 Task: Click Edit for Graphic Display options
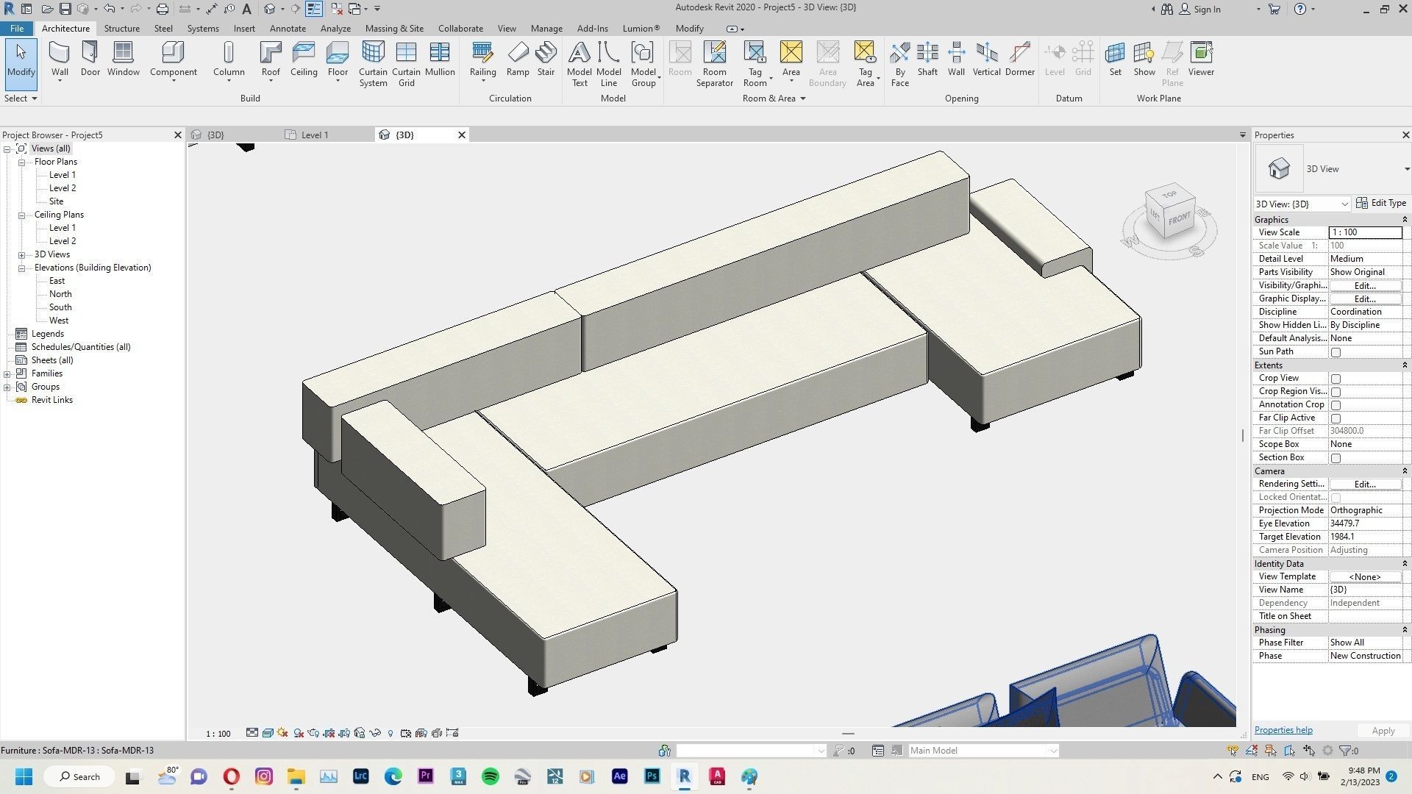tap(1365, 298)
